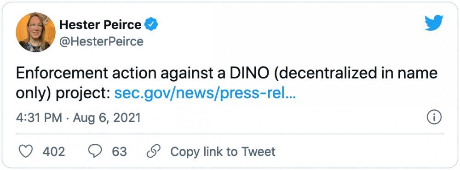
Task: Click the horizontal divider line under the timestamp
Action: point(230,134)
